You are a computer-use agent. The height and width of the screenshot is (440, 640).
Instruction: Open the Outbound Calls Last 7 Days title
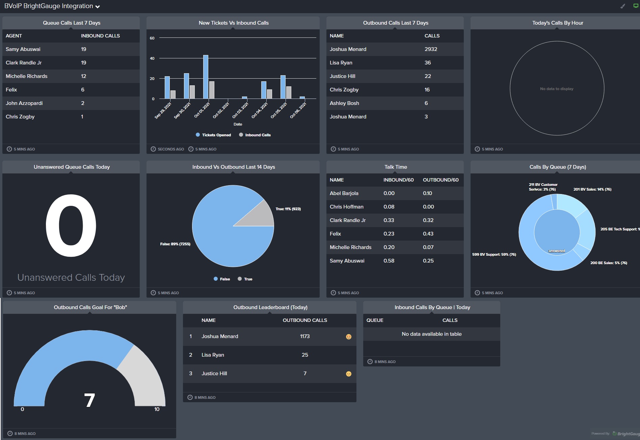pyautogui.click(x=396, y=23)
